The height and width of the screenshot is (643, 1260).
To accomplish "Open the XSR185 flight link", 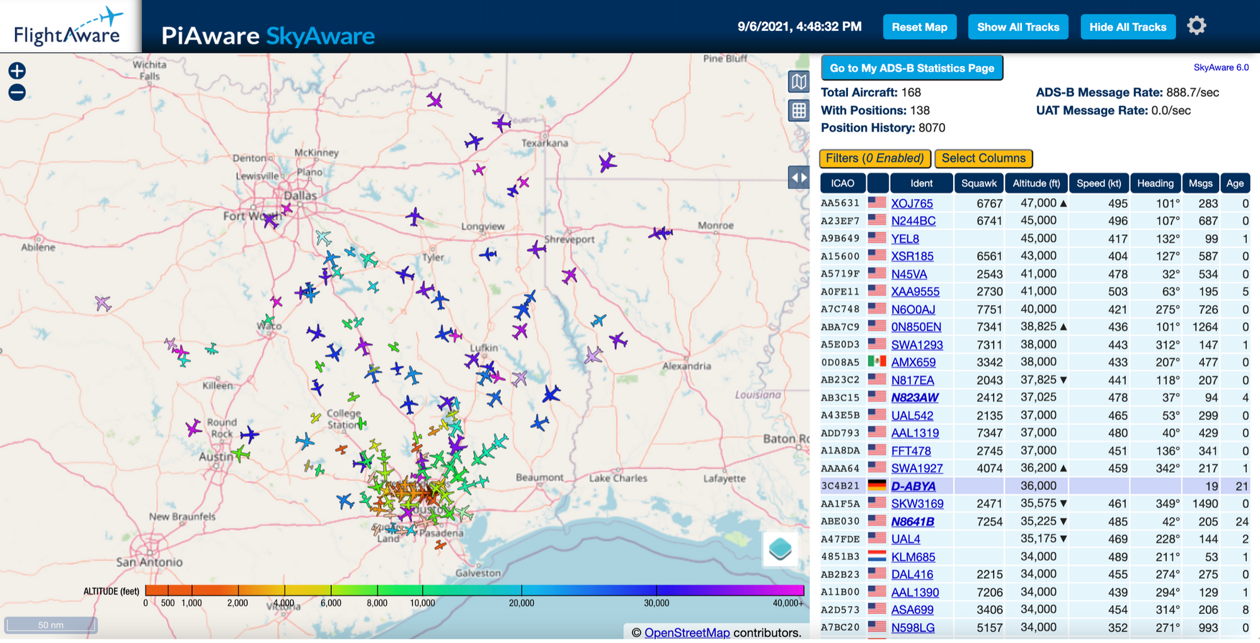I will (912, 256).
